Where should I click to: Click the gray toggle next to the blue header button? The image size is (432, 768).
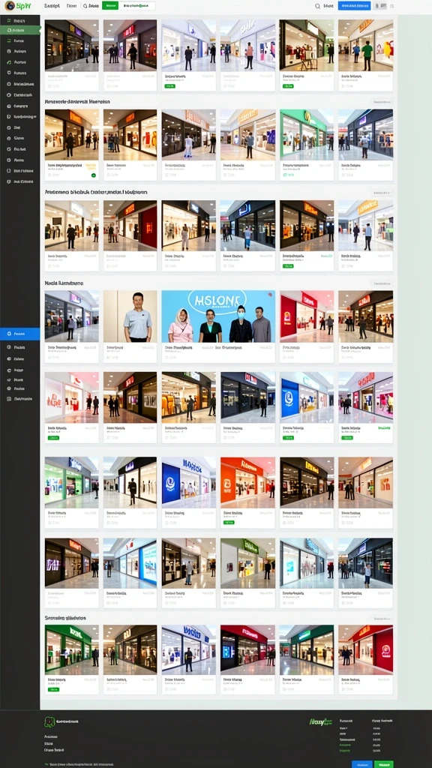(x=380, y=6)
